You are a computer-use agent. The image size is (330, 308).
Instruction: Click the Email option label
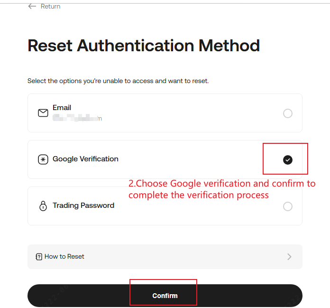click(x=62, y=108)
